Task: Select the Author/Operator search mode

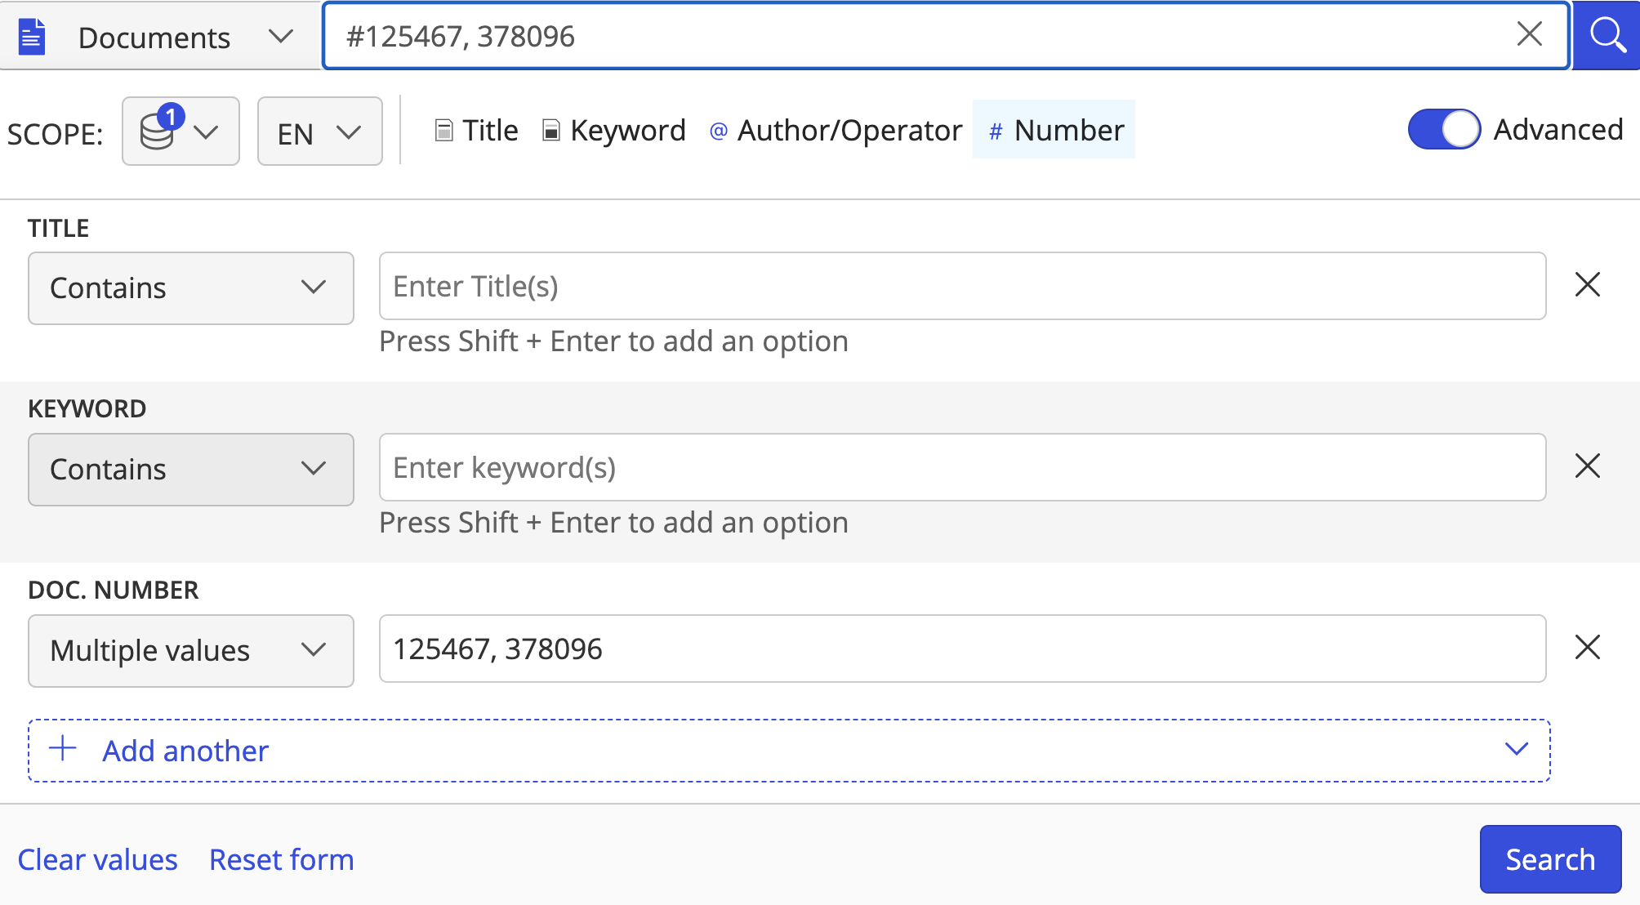Action: click(x=836, y=130)
